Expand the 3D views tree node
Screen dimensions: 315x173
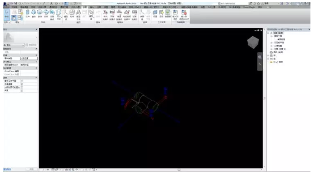pos(271,46)
